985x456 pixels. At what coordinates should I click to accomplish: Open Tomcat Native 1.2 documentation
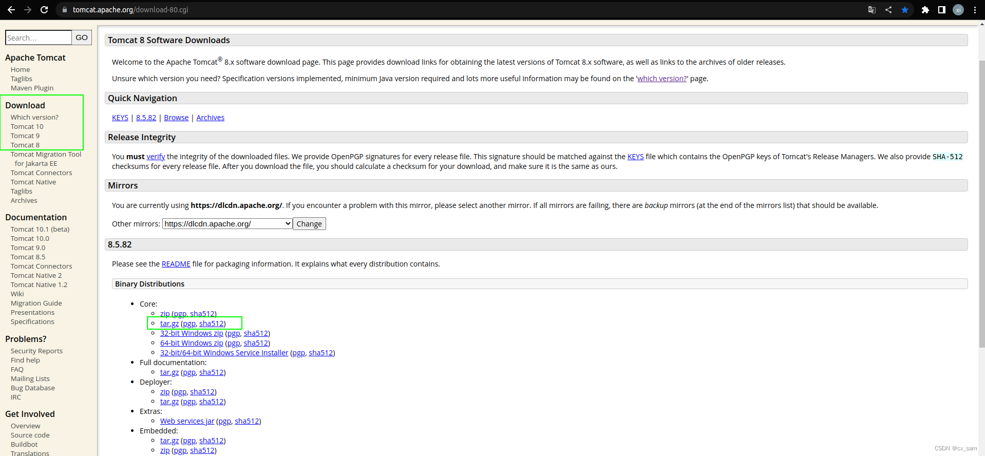(39, 284)
